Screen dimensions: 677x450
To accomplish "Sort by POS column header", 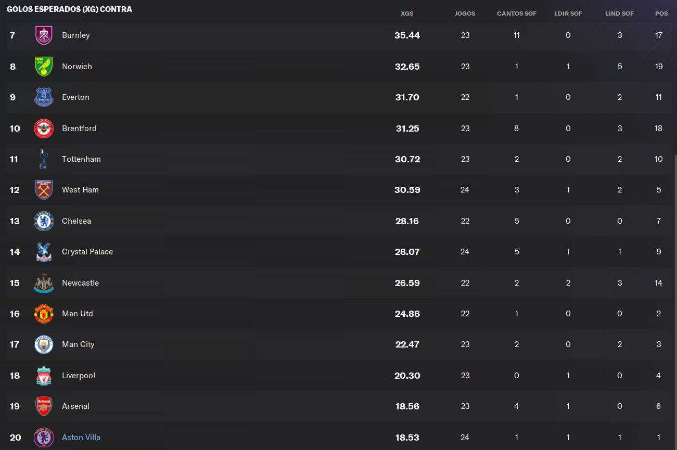I will pyautogui.click(x=661, y=14).
